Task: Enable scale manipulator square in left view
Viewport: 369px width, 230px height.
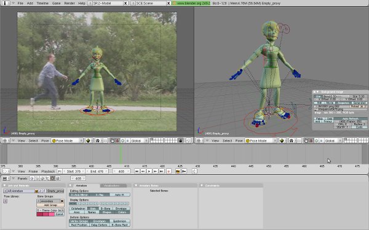Action: (x=127, y=140)
